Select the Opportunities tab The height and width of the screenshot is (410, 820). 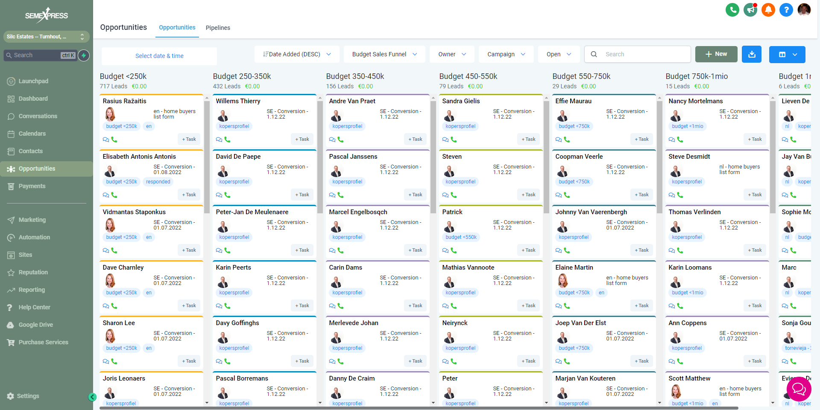pos(177,27)
